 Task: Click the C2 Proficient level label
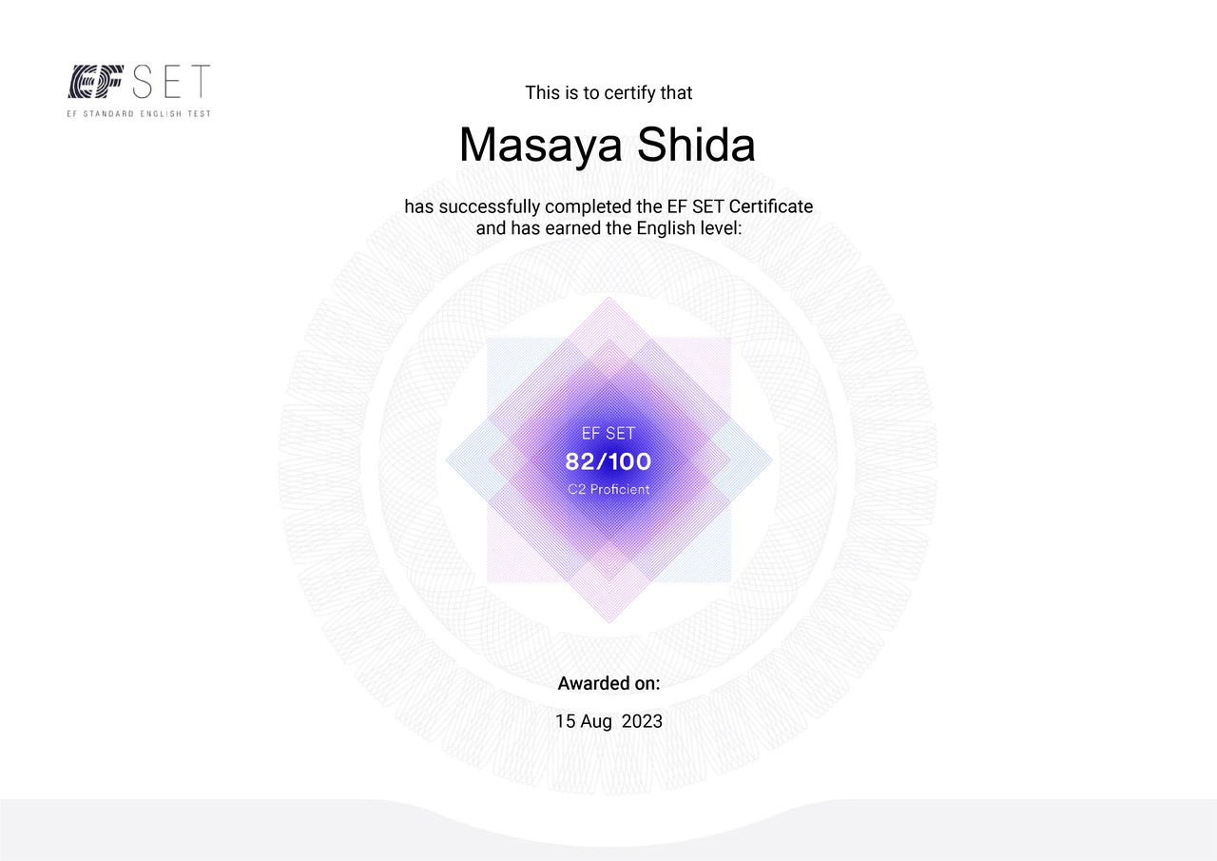tap(608, 489)
